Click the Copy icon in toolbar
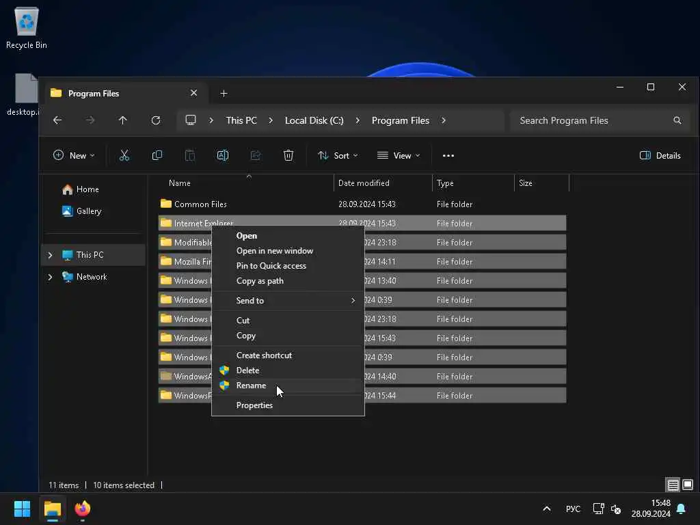The image size is (700, 525). pyautogui.click(x=157, y=155)
